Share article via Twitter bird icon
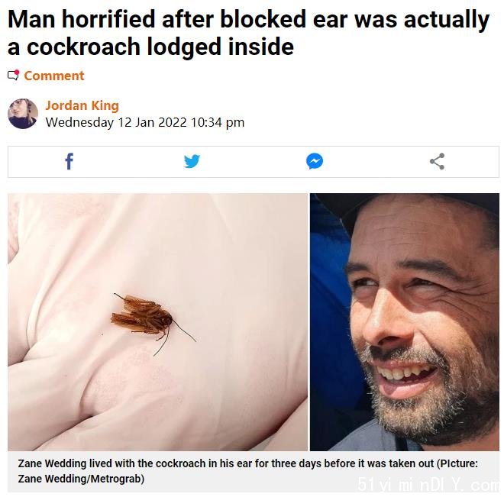 (x=192, y=161)
